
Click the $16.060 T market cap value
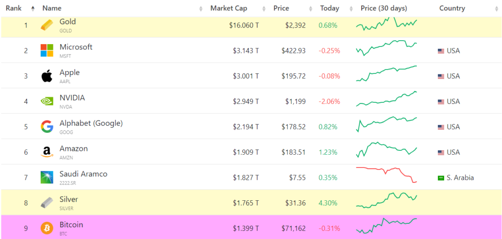tap(244, 25)
